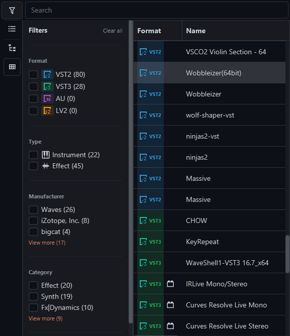Select WaveShell1-VST3 16.7_x64 name

227,263
